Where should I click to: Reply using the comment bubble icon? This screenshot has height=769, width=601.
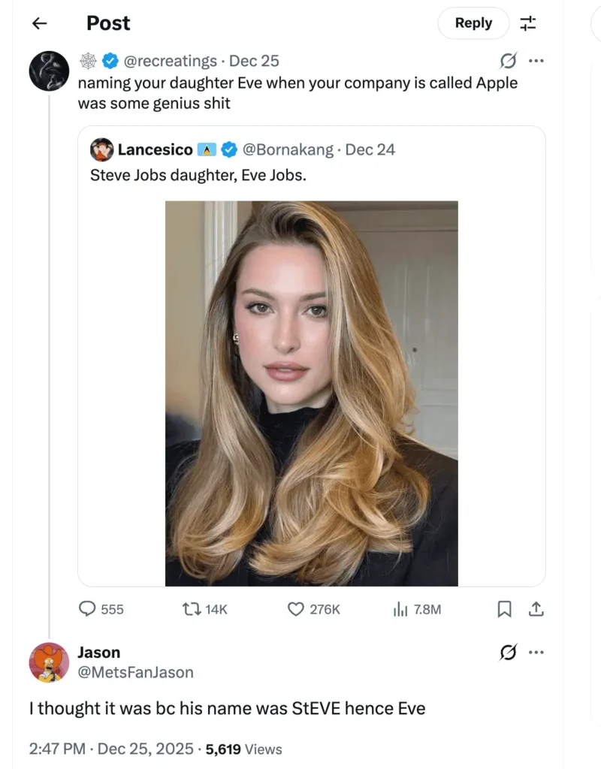click(88, 610)
